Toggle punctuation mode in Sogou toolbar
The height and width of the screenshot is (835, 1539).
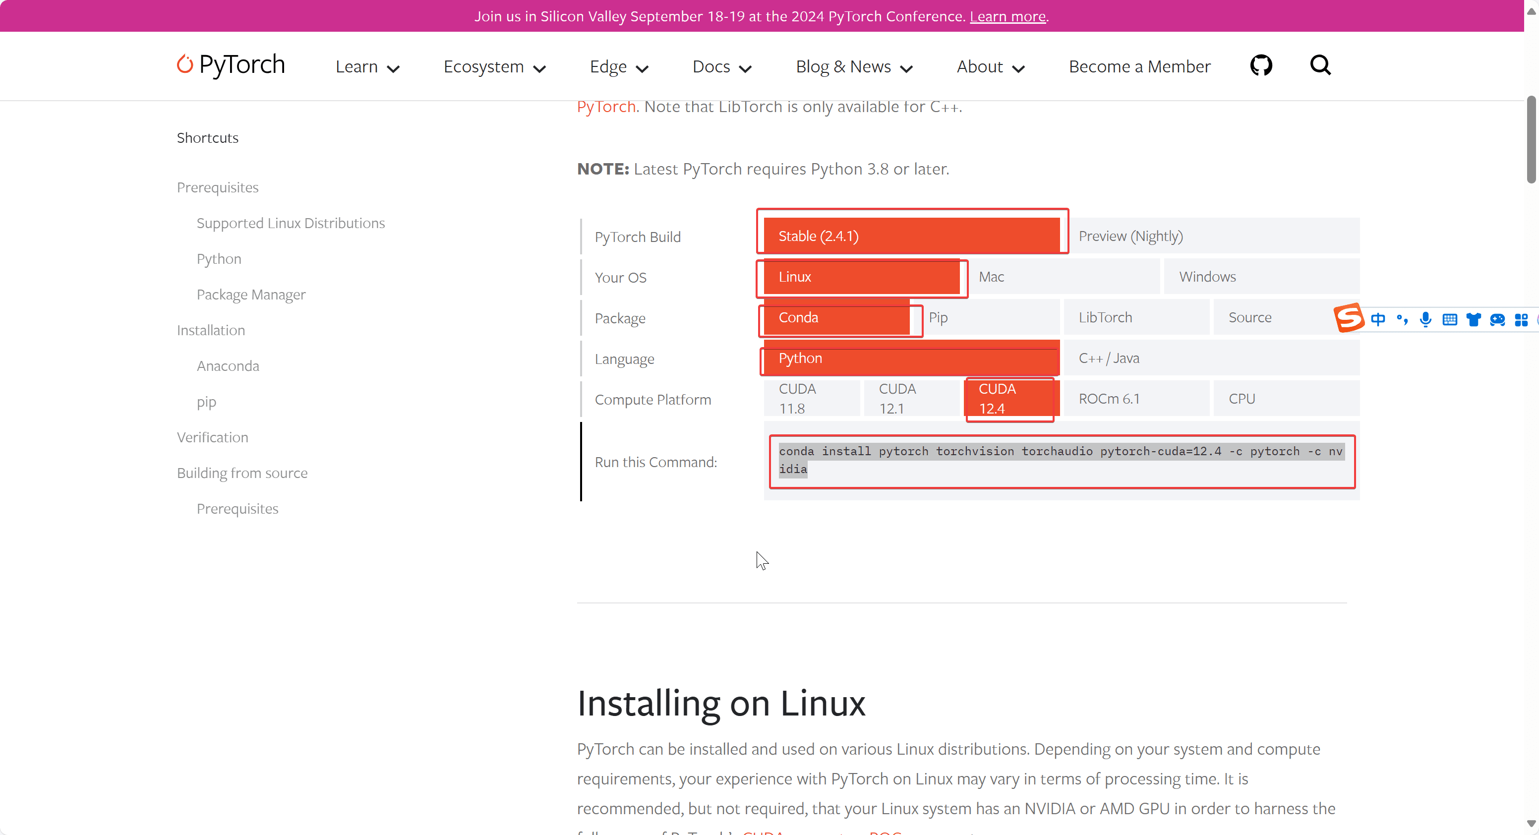click(1402, 319)
